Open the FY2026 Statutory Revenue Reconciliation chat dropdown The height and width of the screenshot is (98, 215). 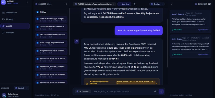click(x=94, y=4)
